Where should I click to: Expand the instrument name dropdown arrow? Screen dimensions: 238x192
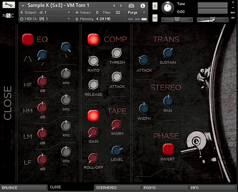23,6
